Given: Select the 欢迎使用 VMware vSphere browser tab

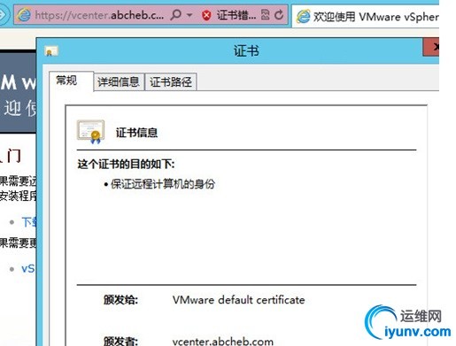Looking at the screenshot, I should (x=366, y=17).
